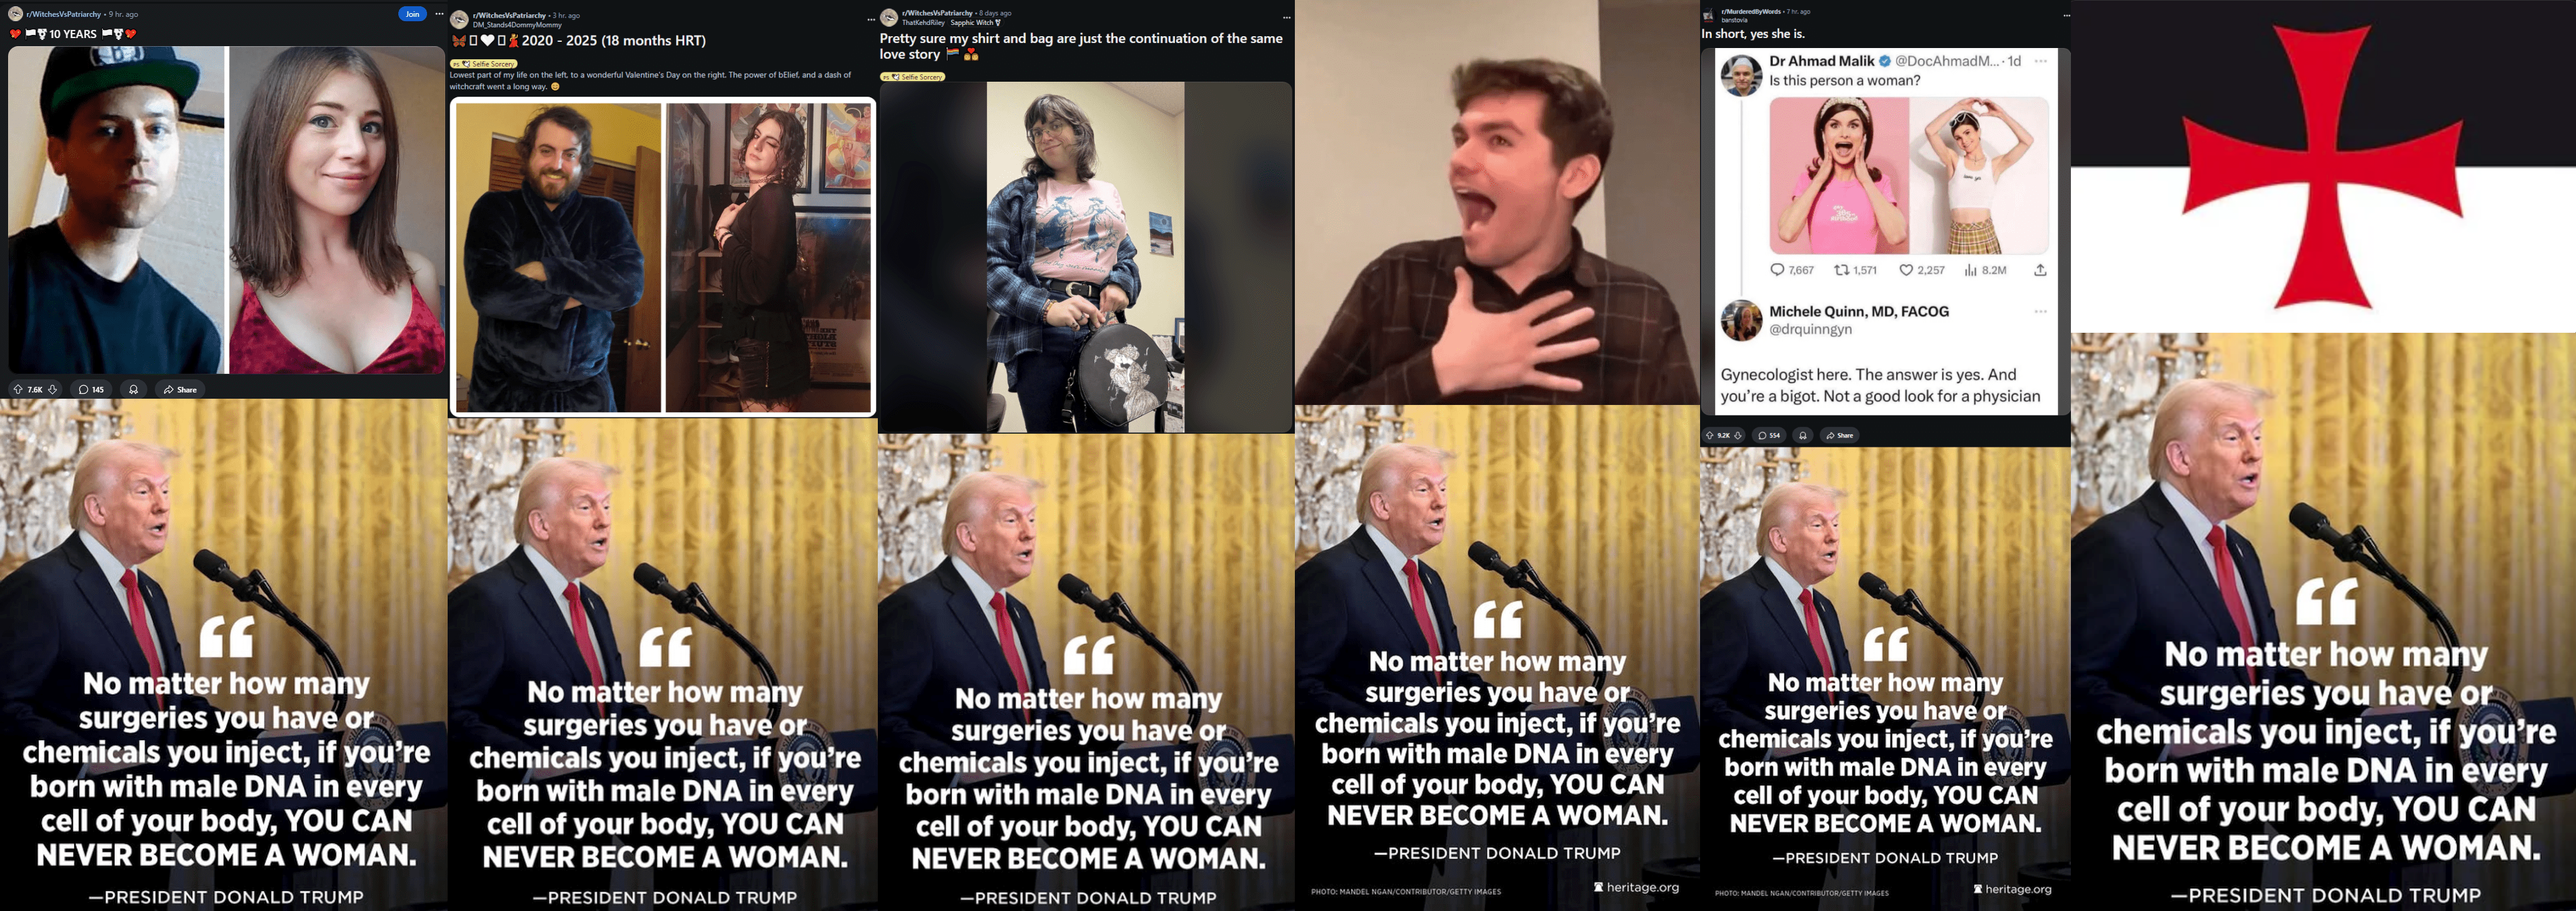Image resolution: width=2576 pixels, height=911 pixels.
Task: Click Selfie Sorcery flair under "2020 - 2025" title
Action: [484, 64]
